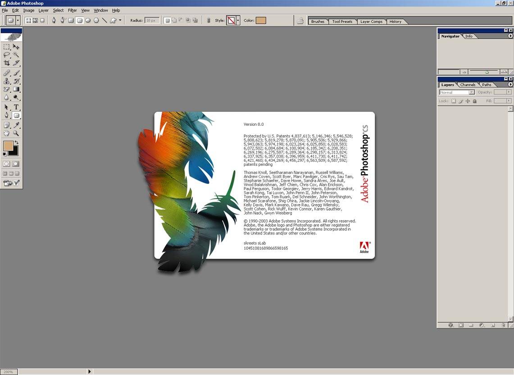Select the Gradient tool

[x=16, y=89]
